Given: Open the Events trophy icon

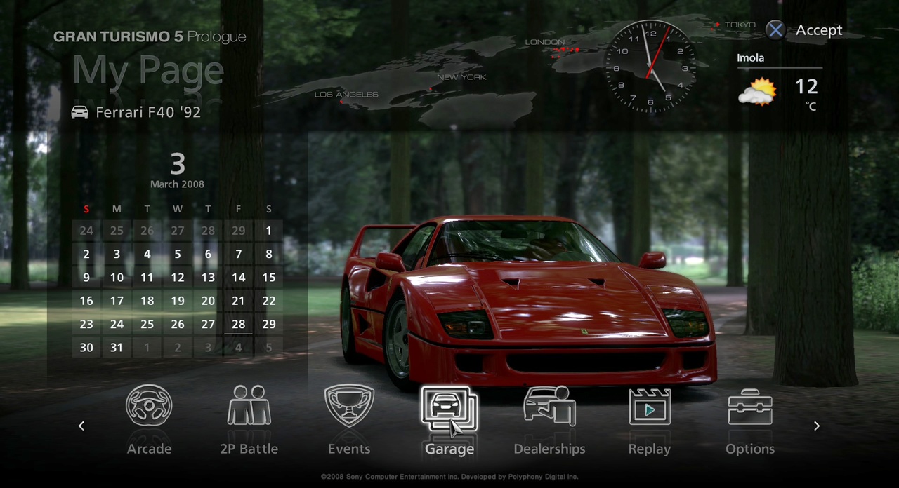Looking at the screenshot, I should click(349, 406).
